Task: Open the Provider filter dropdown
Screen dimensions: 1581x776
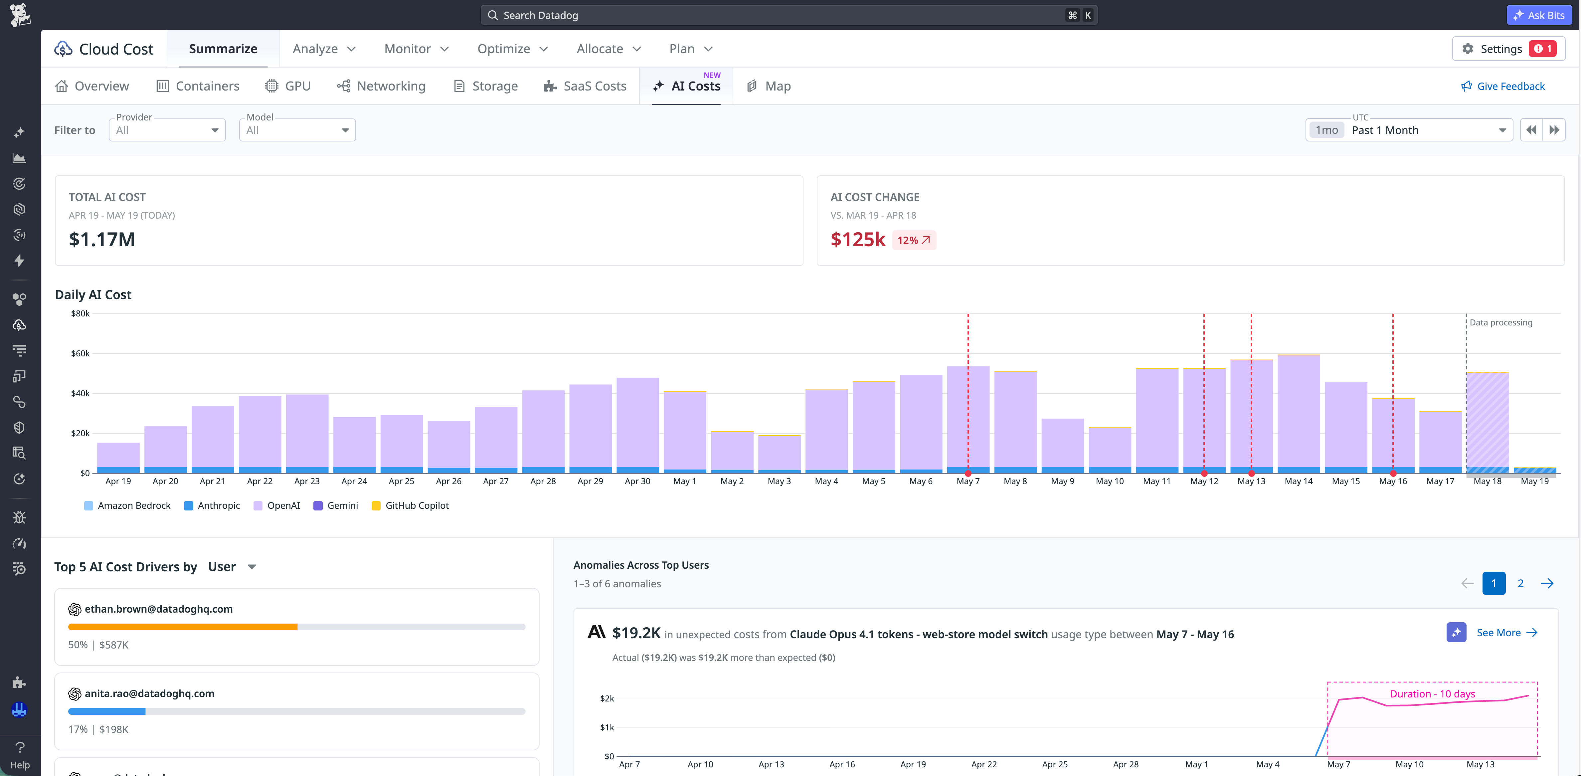Action: click(x=167, y=130)
